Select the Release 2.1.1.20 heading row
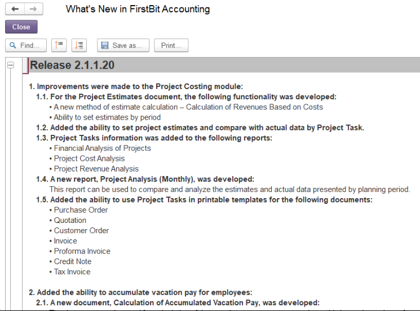The height and width of the screenshot is (311, 420). pos(221,65)
